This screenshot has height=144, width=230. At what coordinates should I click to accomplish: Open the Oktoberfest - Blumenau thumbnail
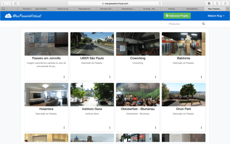coord(138,95)
